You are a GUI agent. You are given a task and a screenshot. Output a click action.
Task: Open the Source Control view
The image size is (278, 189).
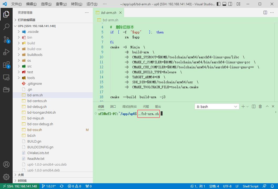click(x=6, y=39)
